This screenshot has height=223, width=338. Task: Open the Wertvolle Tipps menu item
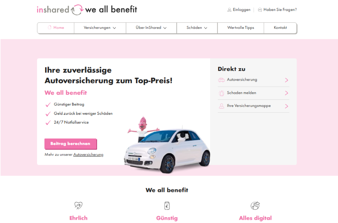(241, 28)
